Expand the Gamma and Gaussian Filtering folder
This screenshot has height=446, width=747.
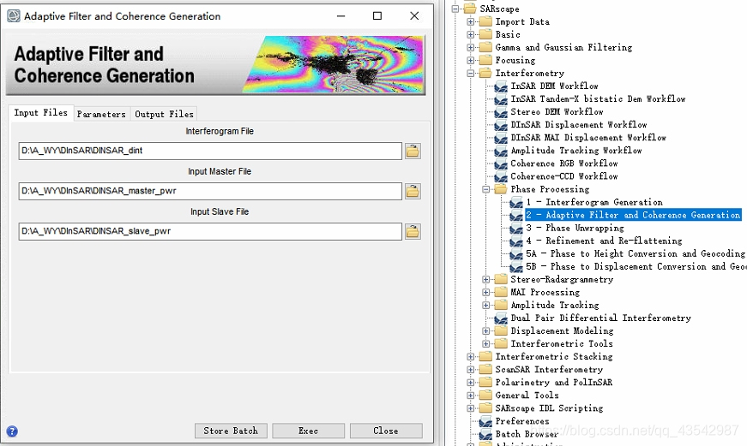(471, 47)
